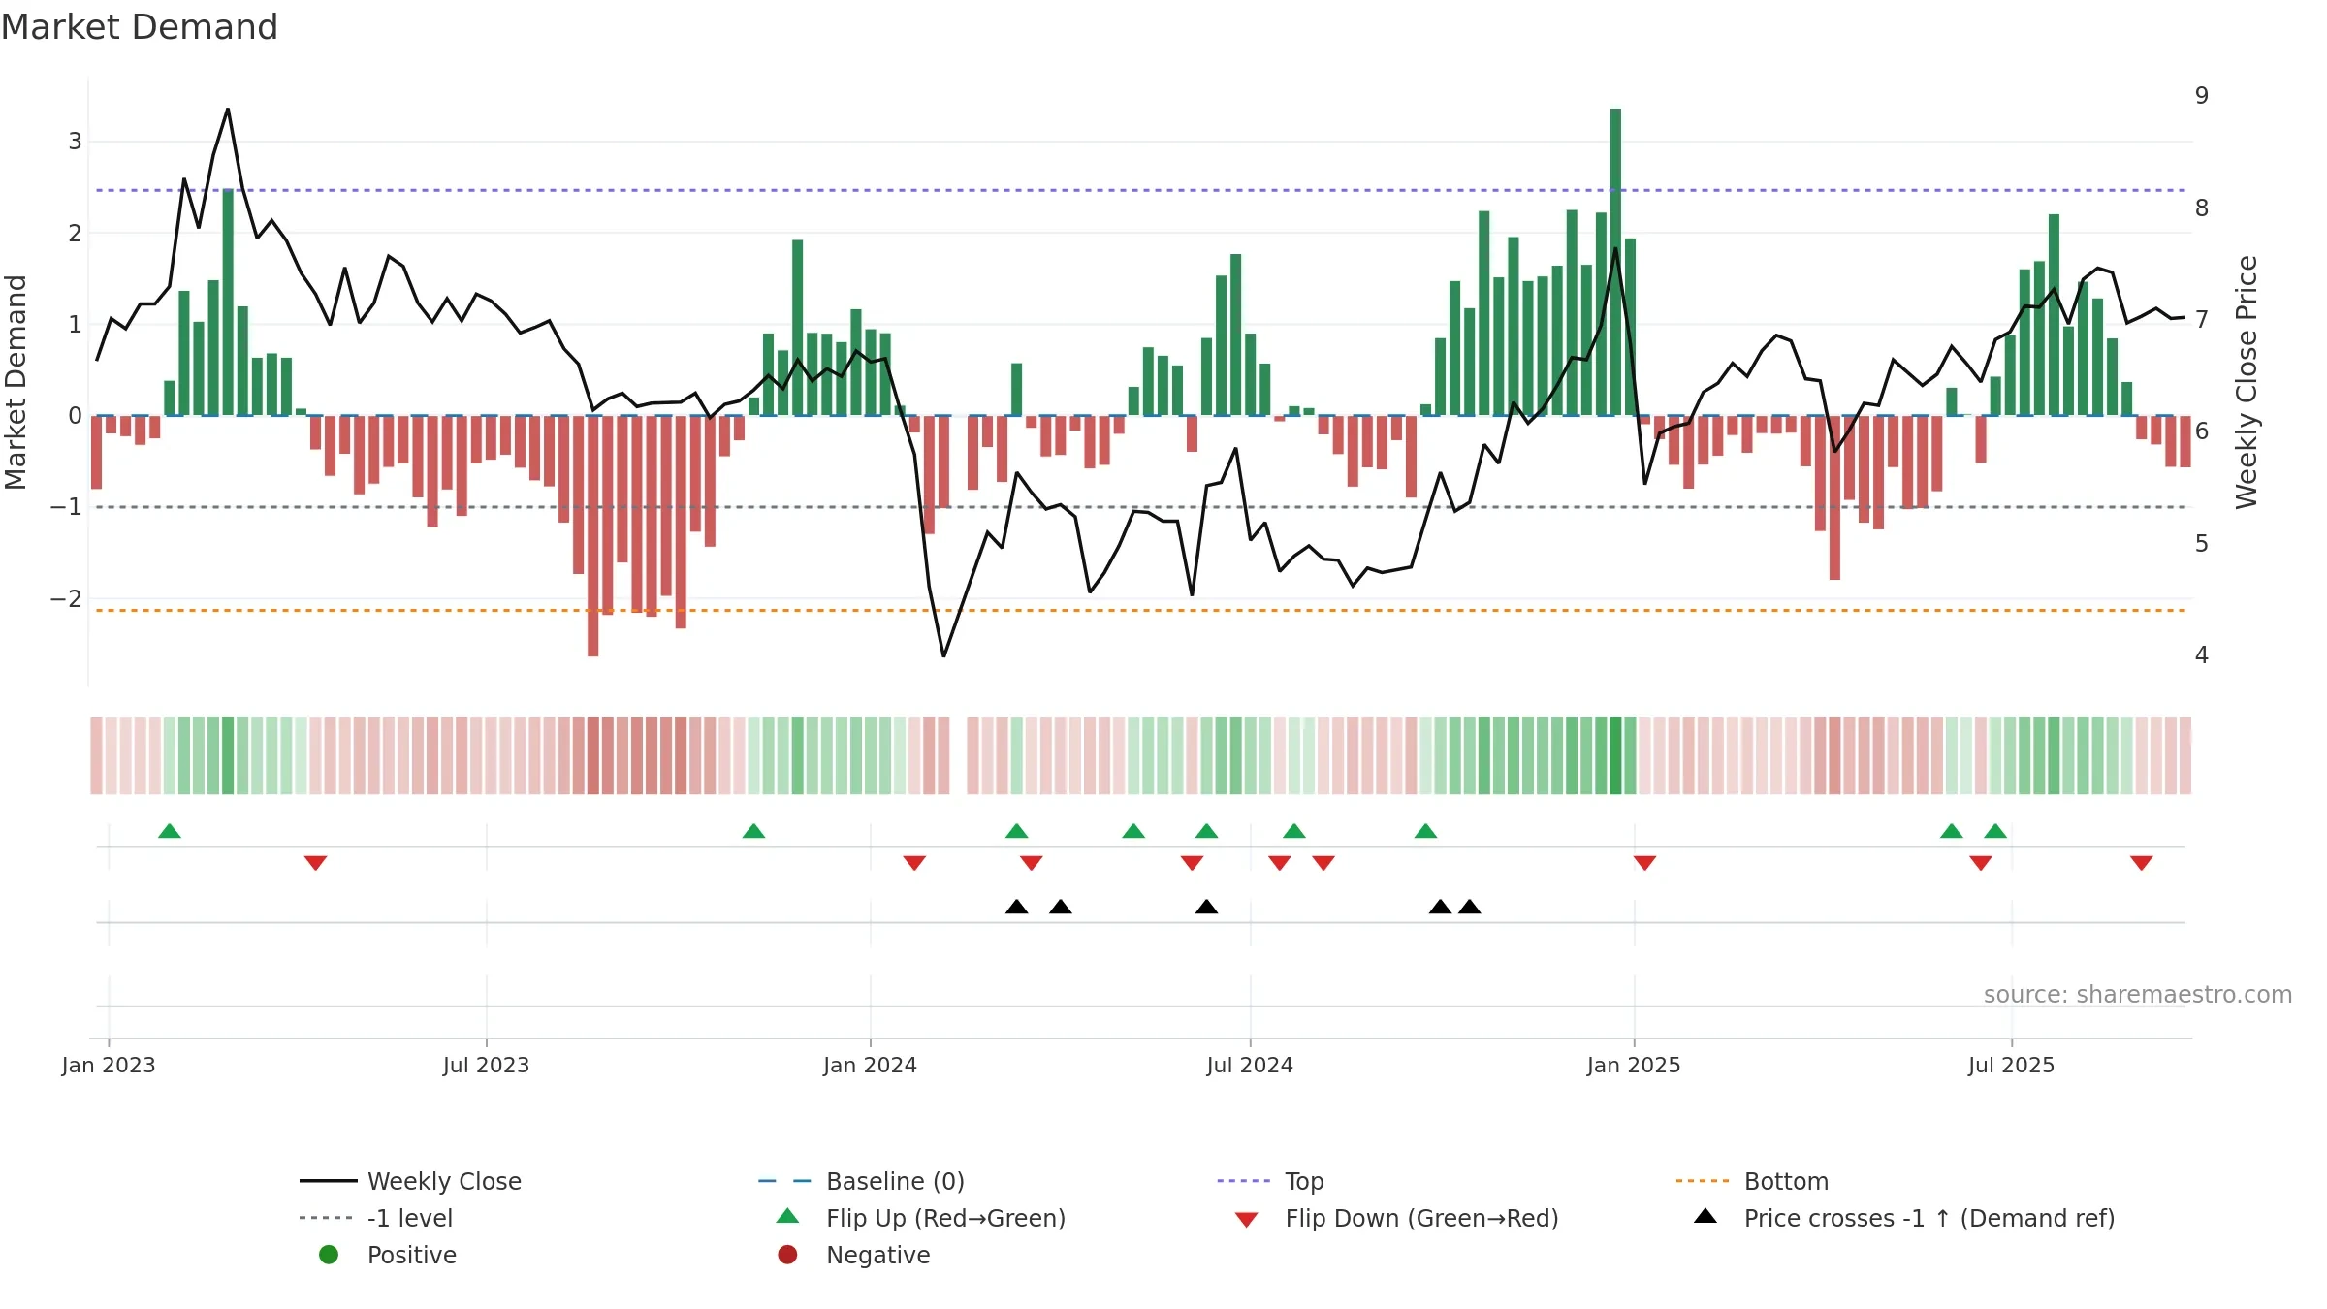Click the -1 level legend entry
Screen dimensions: 2327x1309
click(376, 1218)
